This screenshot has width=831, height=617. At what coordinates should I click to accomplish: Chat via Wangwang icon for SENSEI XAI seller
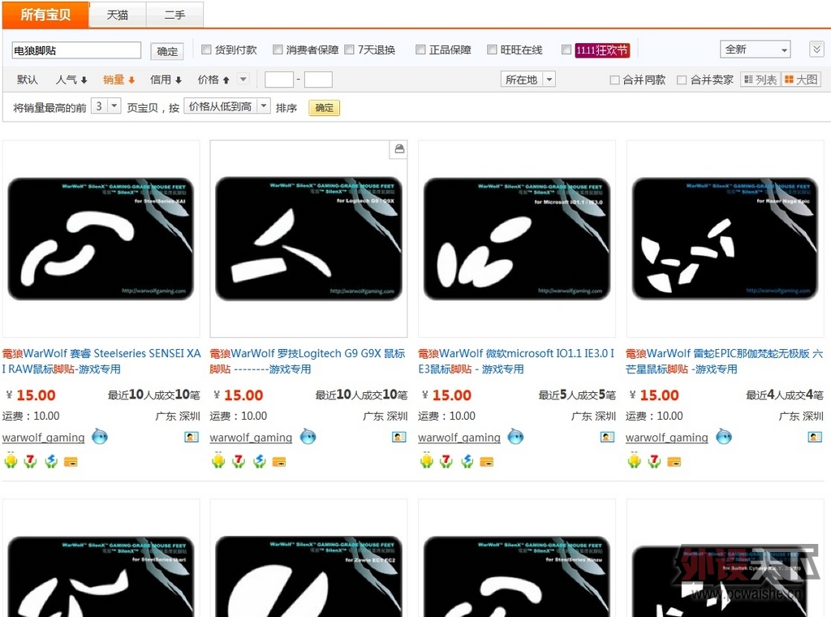pos(100,437)
